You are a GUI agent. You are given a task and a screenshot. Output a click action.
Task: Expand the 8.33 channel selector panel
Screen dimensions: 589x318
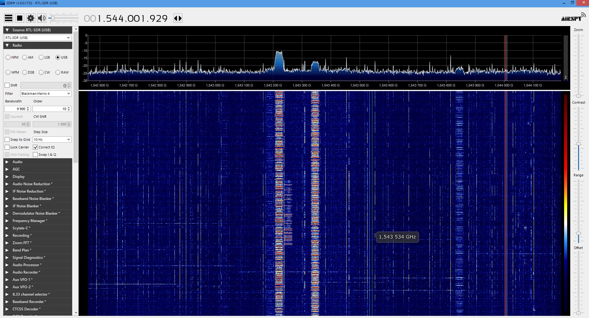[x=38, y=294]
